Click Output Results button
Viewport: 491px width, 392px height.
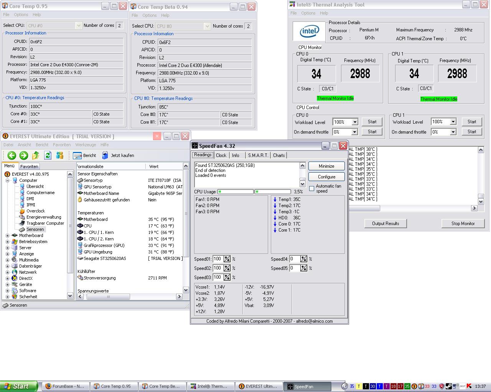click(x=385, y=224)
